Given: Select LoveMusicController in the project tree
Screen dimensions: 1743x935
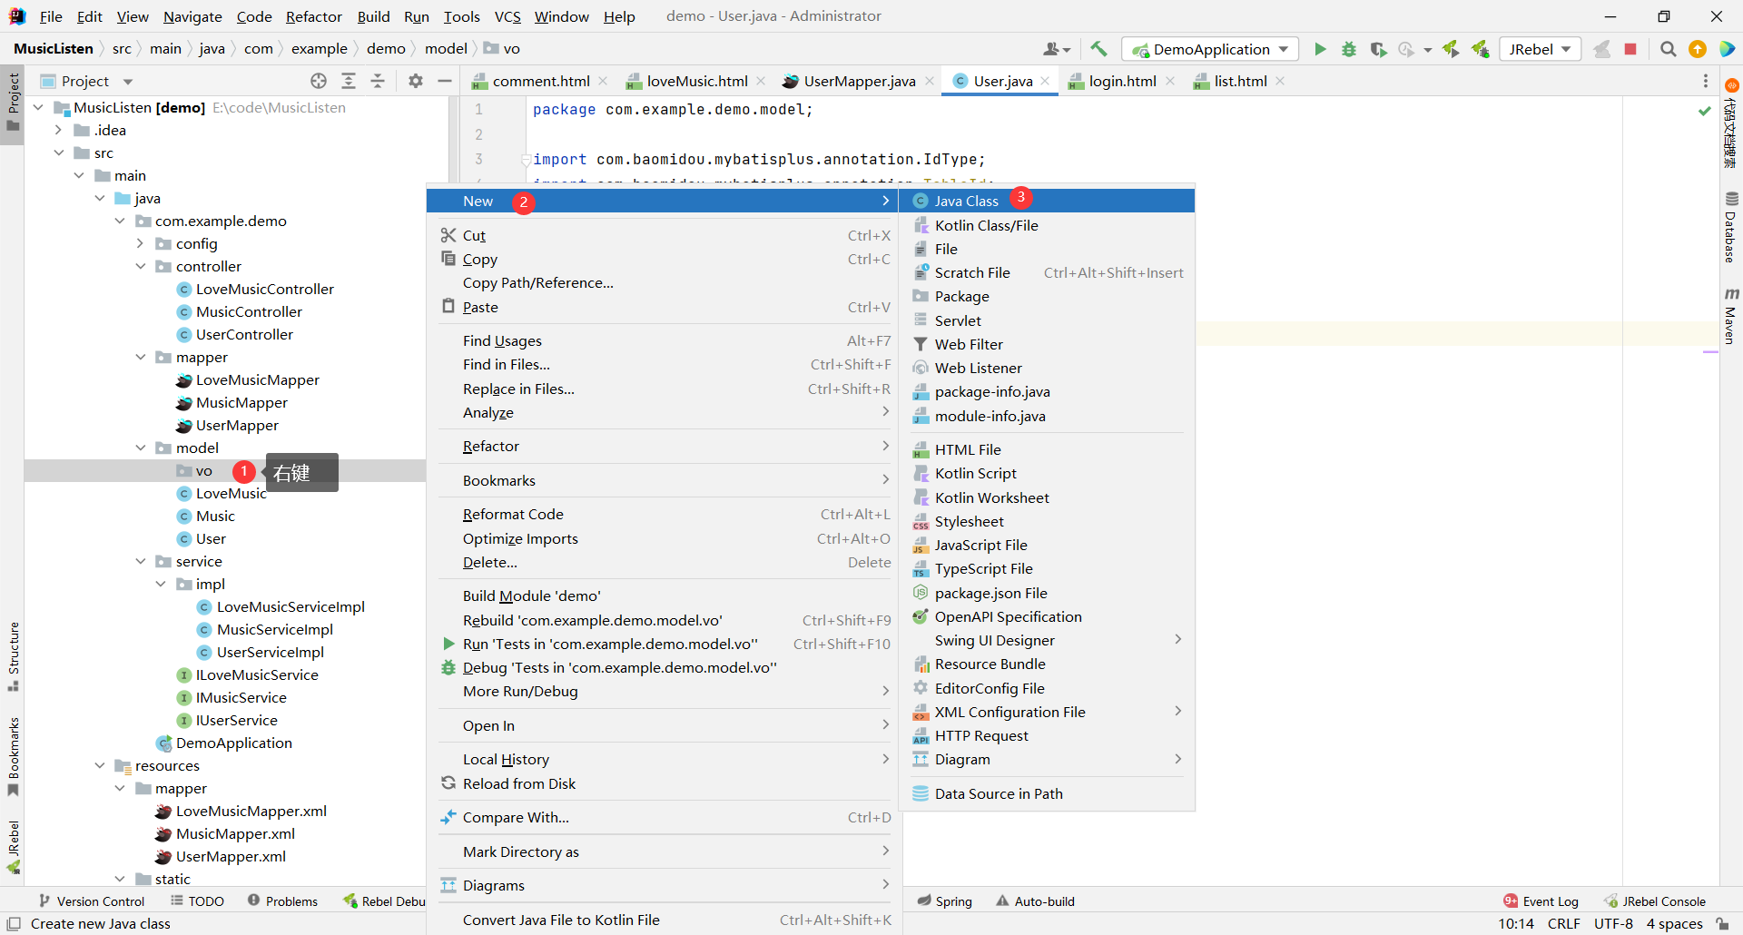Looking at the screenshot, I should tap(255, 289).
